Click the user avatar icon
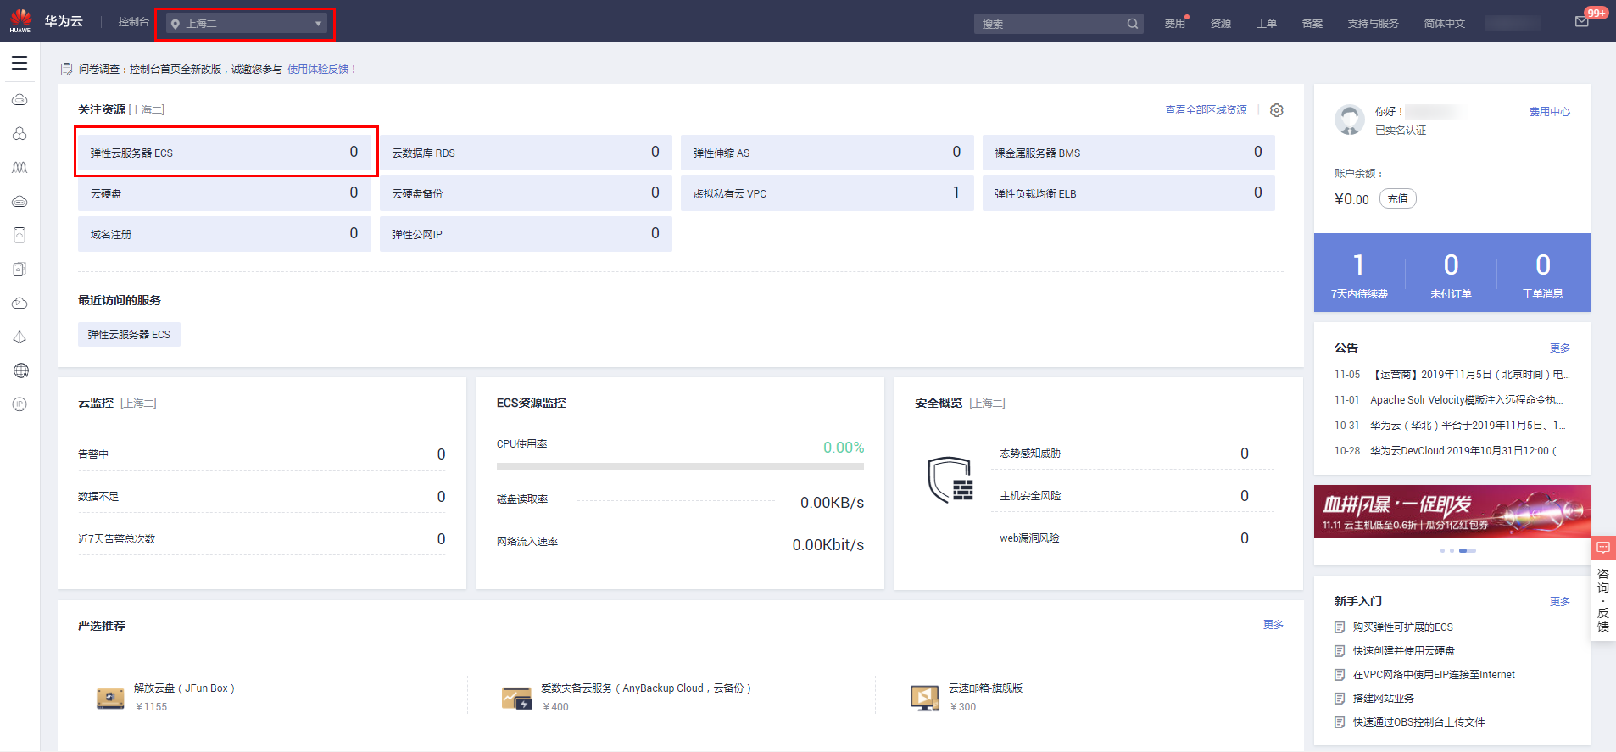 click(1350, 120)
